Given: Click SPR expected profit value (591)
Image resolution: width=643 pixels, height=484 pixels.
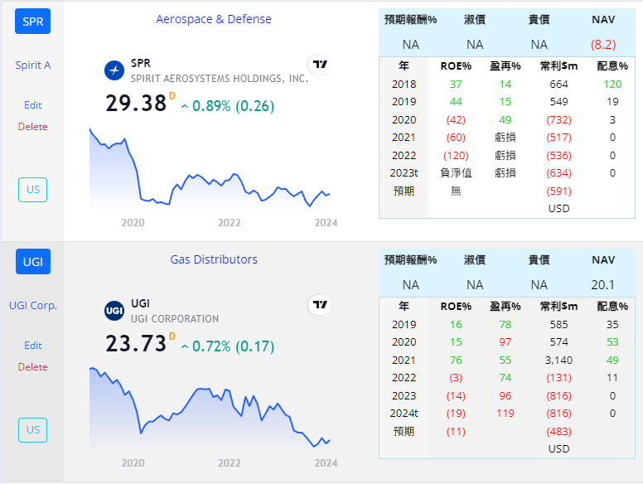Looking at the screenshot, I should tap(559, 191).
